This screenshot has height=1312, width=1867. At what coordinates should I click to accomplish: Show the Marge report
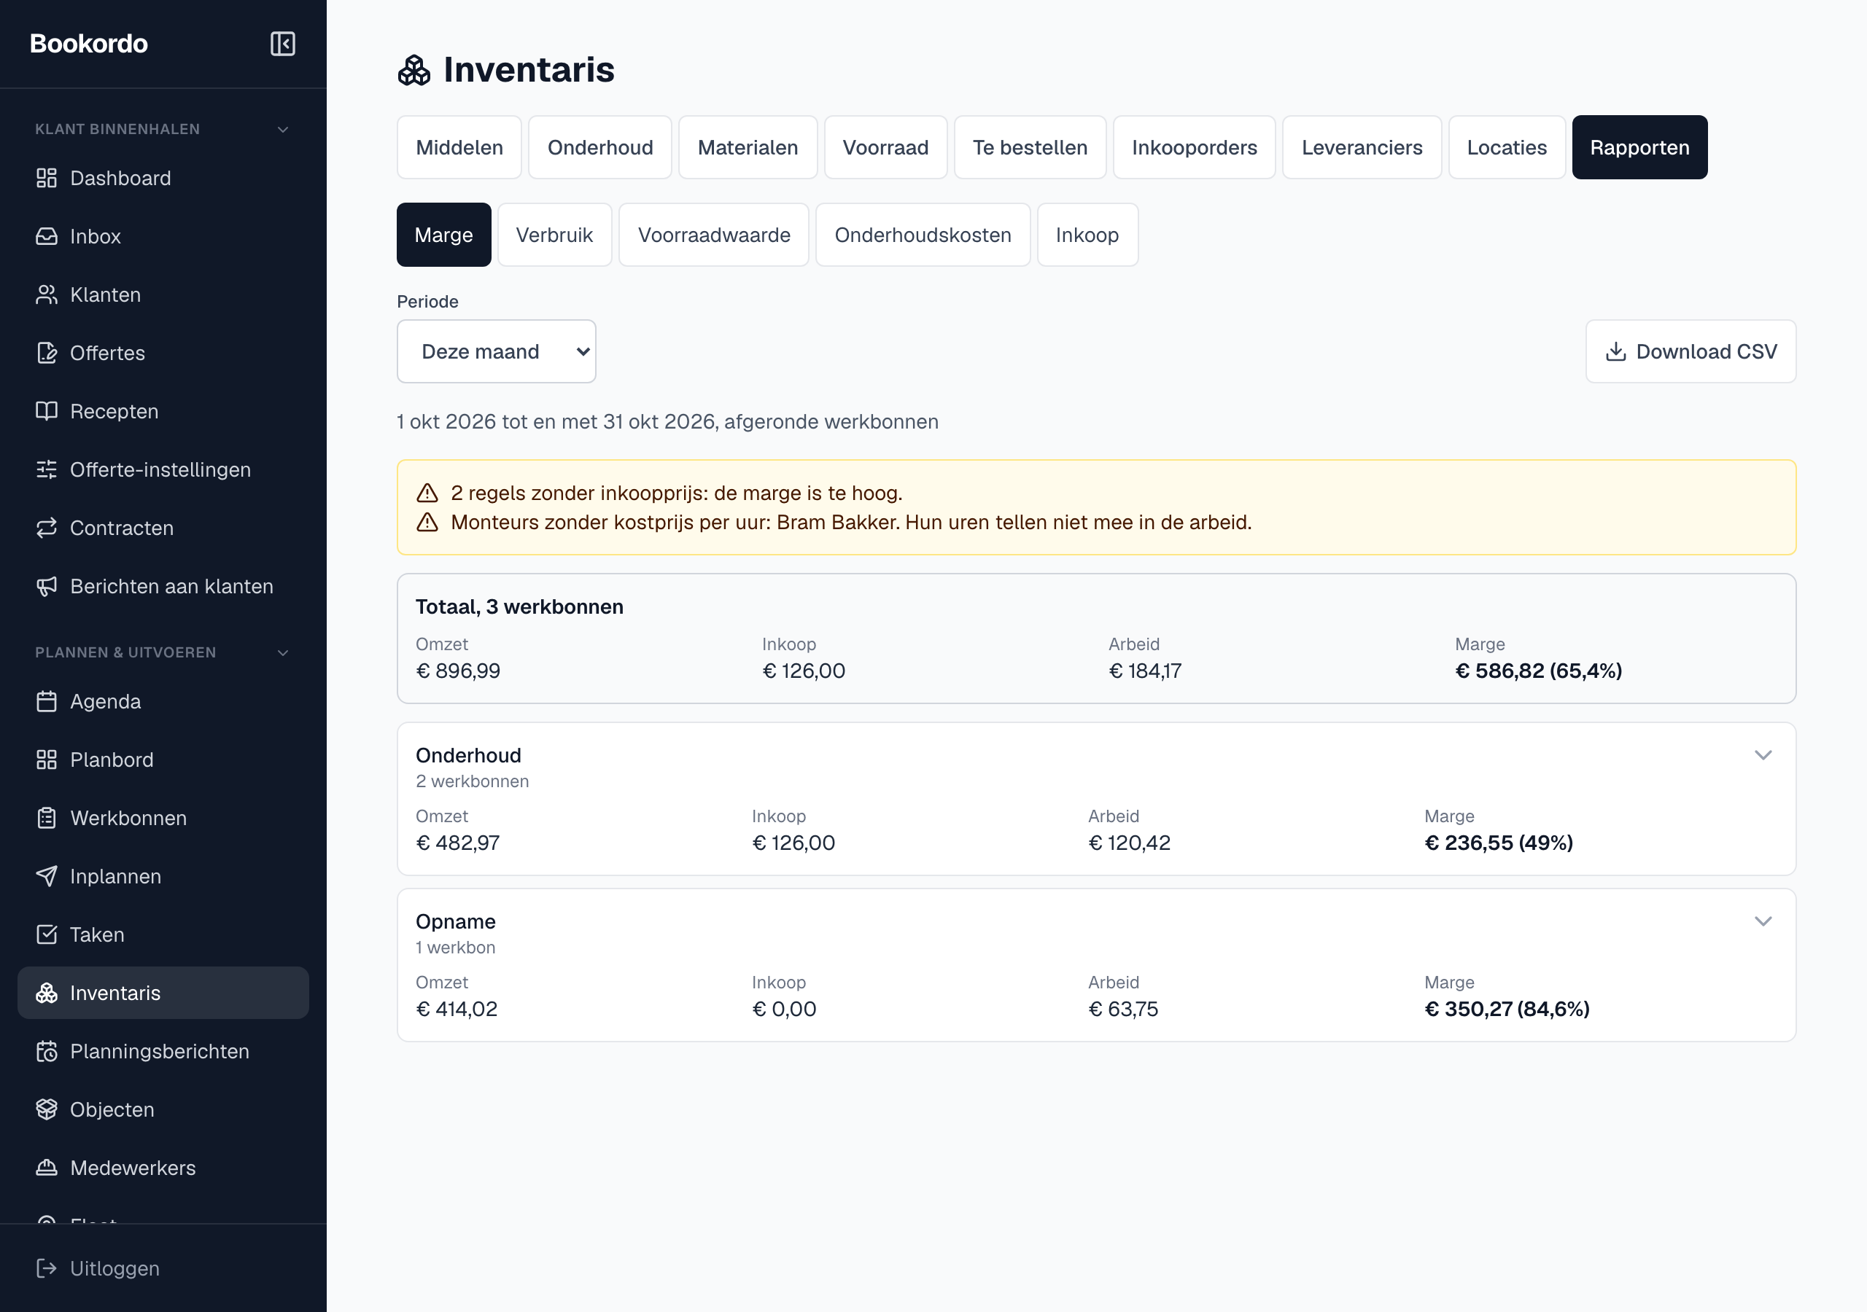[444, 235]
